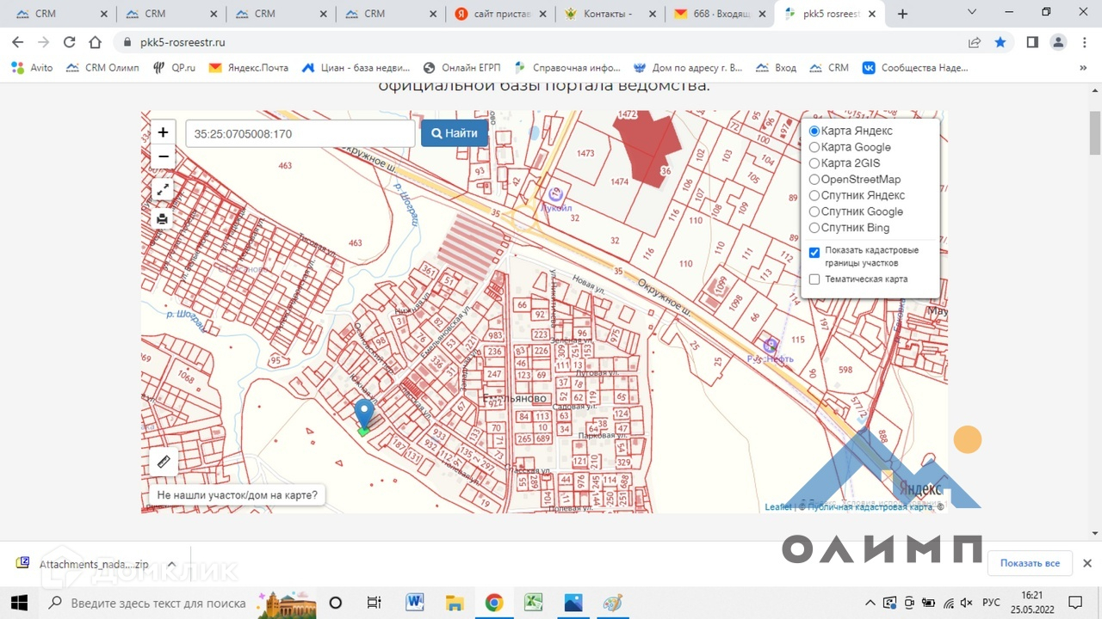
Task: Open Excel from the taskbar
Action: click(x=534, y=603)
